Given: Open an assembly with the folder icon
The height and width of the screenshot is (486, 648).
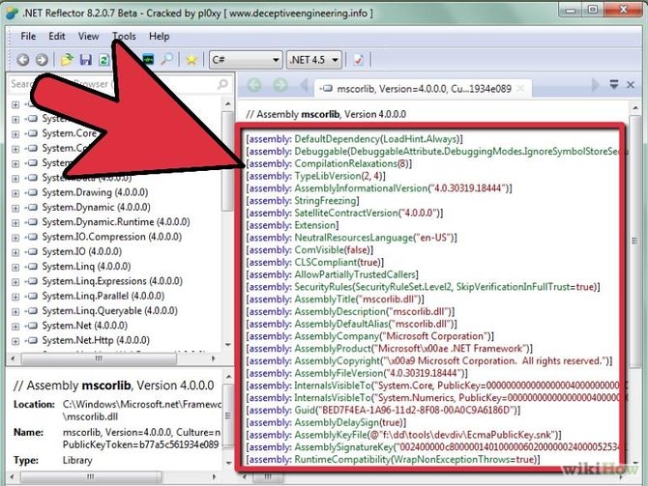Looking at the screenshot, I should (67, 60).
